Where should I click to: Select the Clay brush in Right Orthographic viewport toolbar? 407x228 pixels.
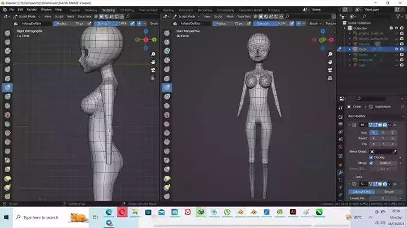[8, 51]
